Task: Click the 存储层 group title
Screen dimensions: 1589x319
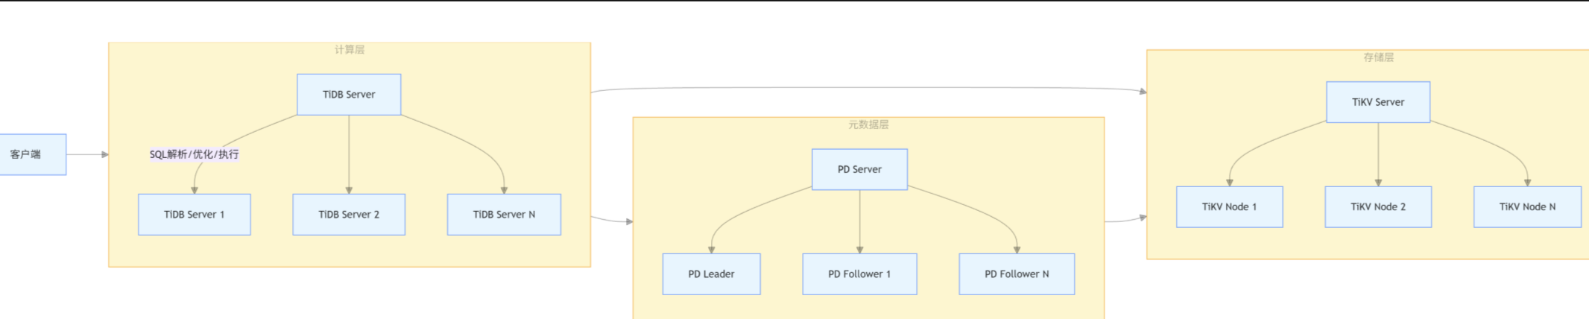Action: pyautogui.click(x=1378, y=57)
